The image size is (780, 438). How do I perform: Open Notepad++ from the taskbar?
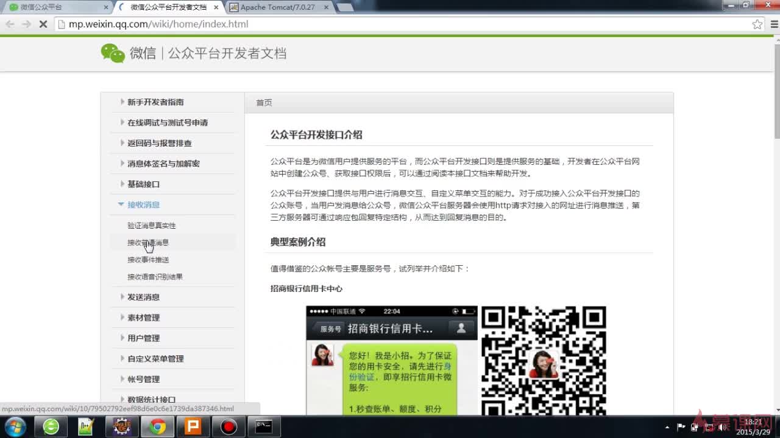point(86,426)
